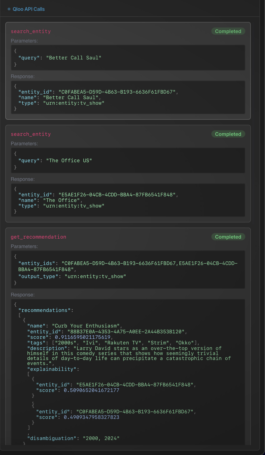The width and height of the screenshot is (265, 455).
Task: Click Response label in get_recommendation card
Action: pos(23,295)
